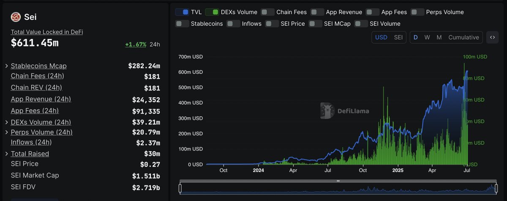Viewport: 507px width, 201px height.
Task: Enable the SEI Price series
Action: [x=272, y=24]
